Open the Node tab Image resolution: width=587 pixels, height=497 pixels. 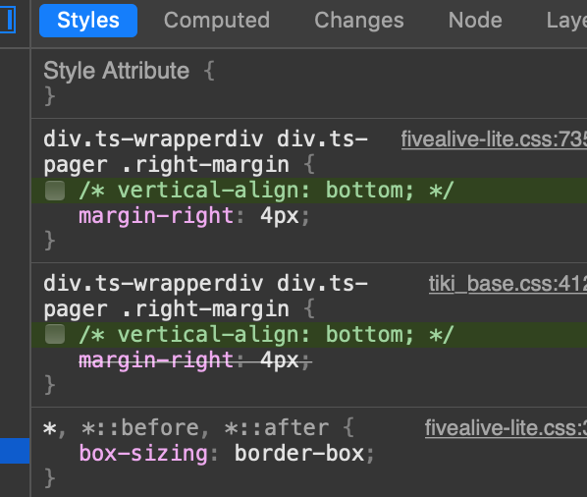point(475,21)
